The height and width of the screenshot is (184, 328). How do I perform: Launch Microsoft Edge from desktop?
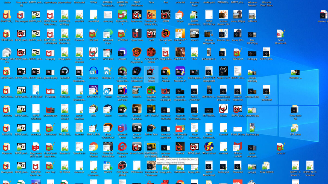click(108, 34)
